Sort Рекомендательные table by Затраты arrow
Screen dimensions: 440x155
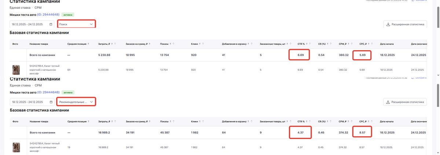coord(115,121)
